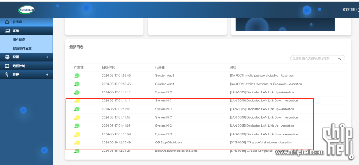359x165 pixels.
Task: Click the system laptop icon
Action: 7,31
